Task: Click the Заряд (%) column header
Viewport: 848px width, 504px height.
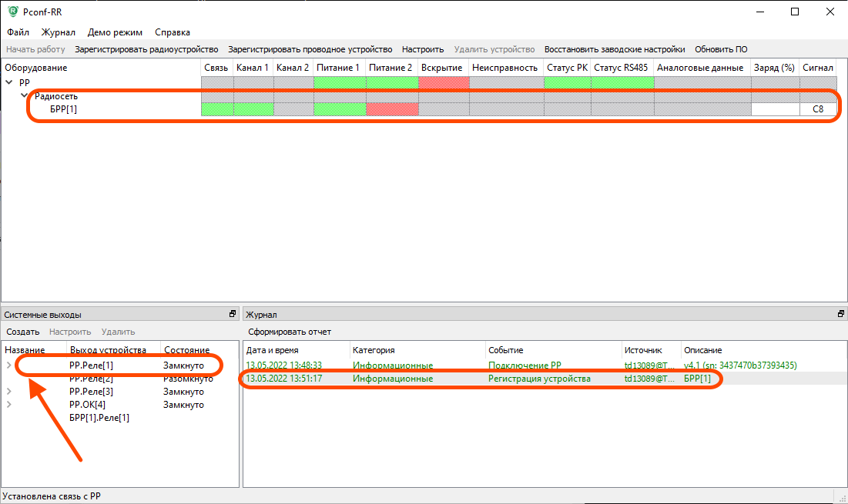Action: [773, 68]
